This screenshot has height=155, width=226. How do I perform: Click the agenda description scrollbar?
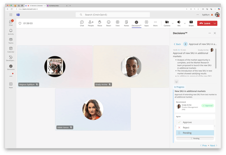[216, 58]
